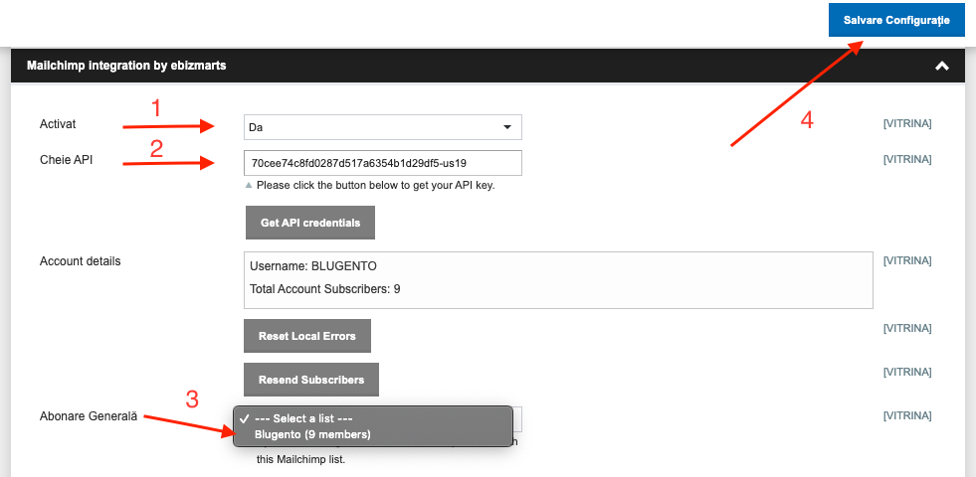
Task: Click [VITRINA] label beside Reset Local Errors
Action: [907, 328]
